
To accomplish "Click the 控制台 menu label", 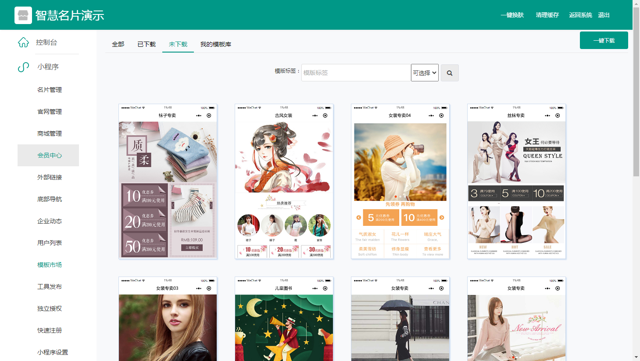I will 46,42.
